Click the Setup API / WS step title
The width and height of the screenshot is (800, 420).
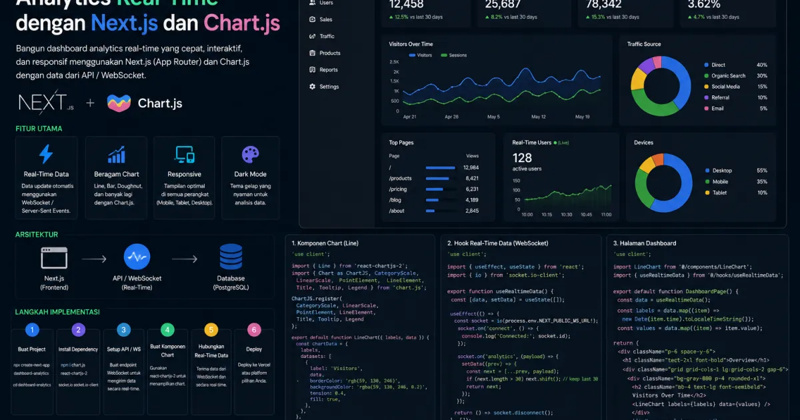(123, 349)
